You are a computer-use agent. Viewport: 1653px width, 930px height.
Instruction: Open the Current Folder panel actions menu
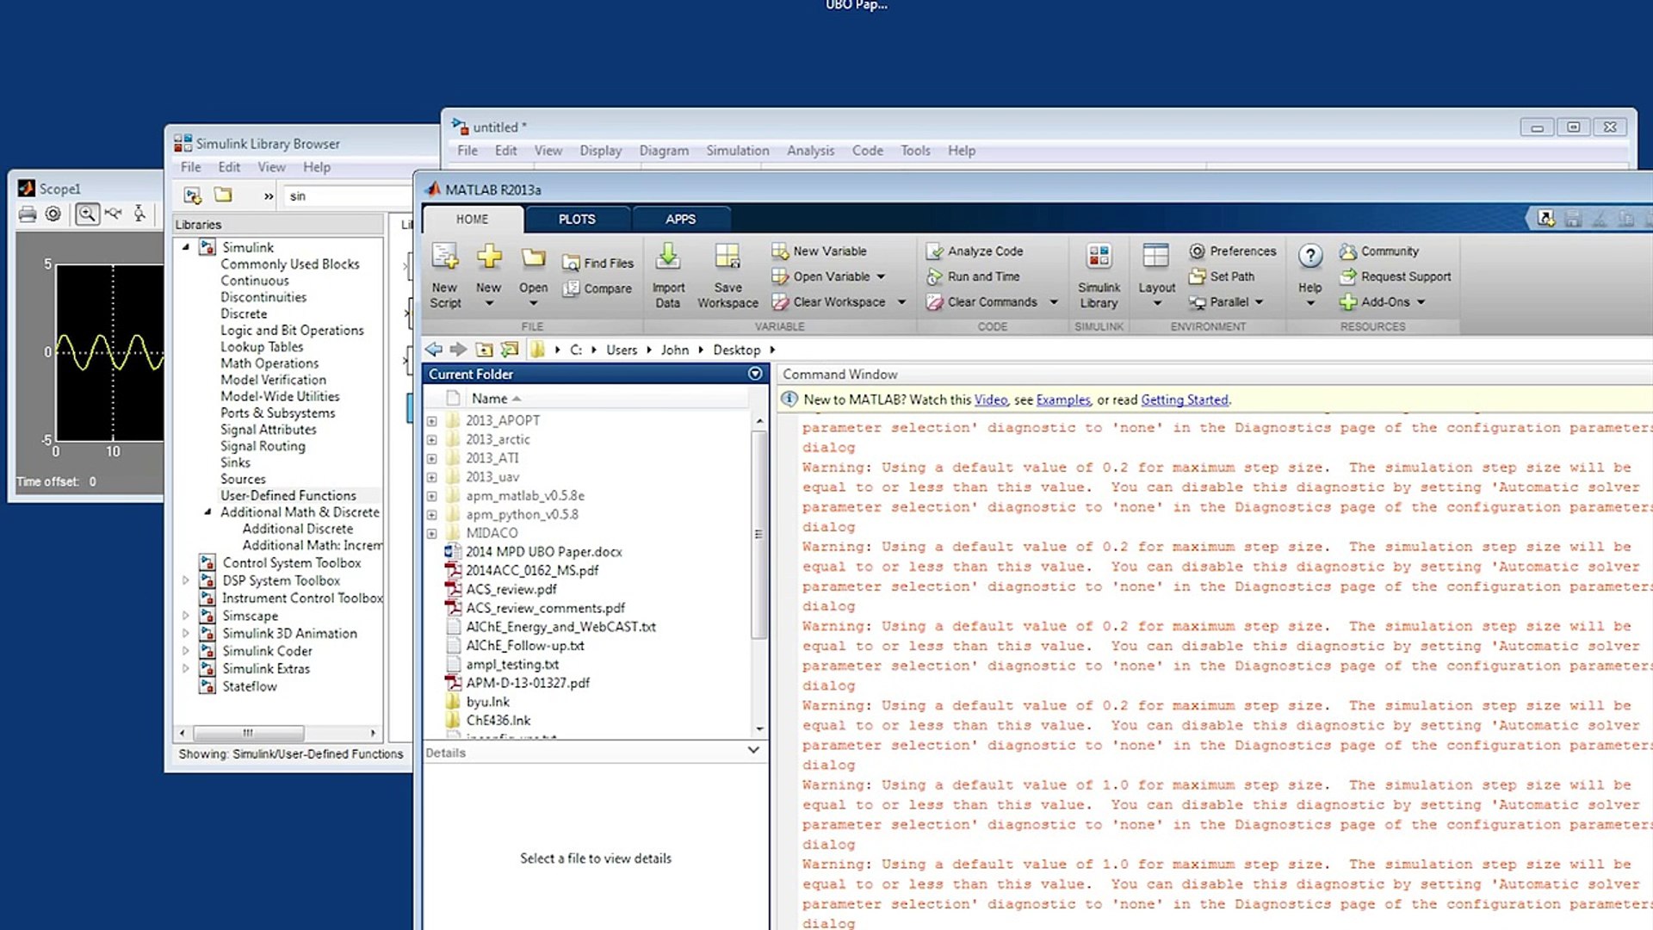point(755,374)
